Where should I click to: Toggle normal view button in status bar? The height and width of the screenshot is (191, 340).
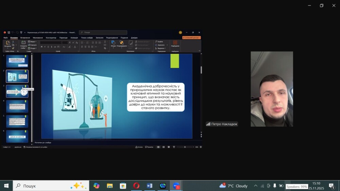158,147
